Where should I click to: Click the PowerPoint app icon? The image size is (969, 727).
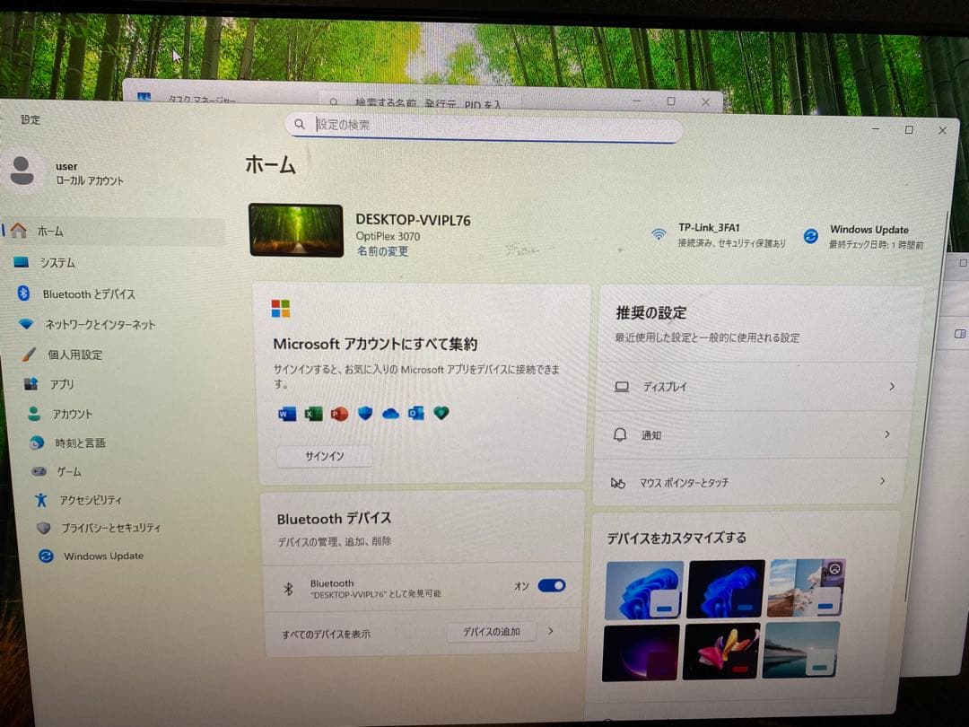[339, 414]
